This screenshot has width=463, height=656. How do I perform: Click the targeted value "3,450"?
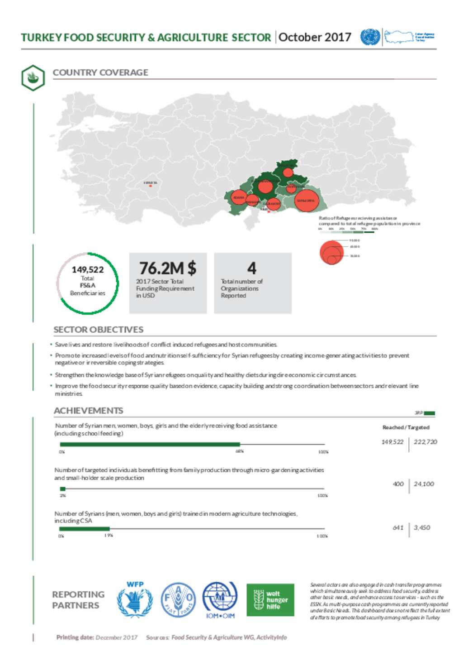(x=422, y=527)
